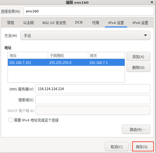
Task: Click the 搜索域 input field
Action: click(93, 100)
